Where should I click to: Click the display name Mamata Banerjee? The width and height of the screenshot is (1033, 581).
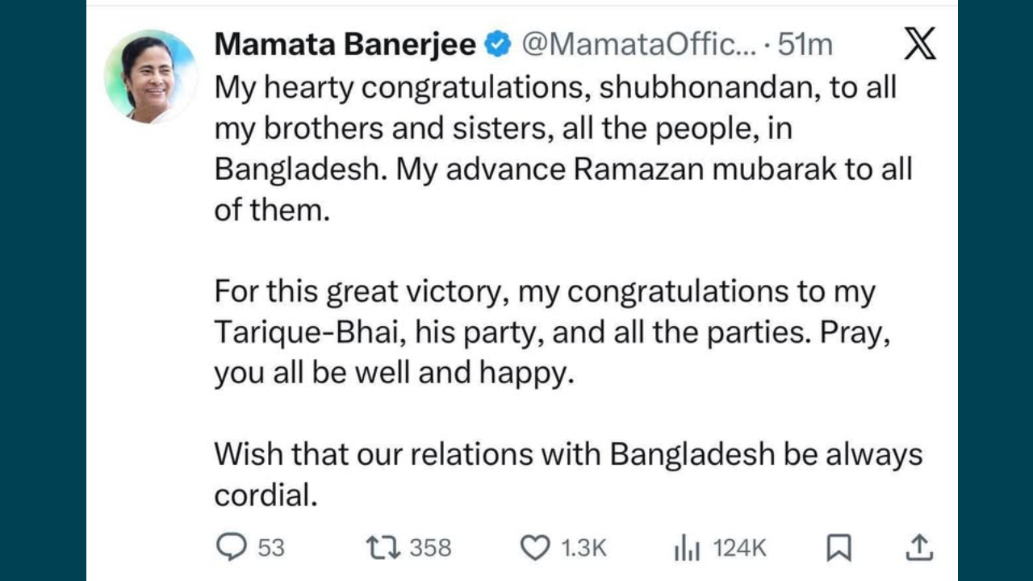pyautogui.click(x=345, y=45)
